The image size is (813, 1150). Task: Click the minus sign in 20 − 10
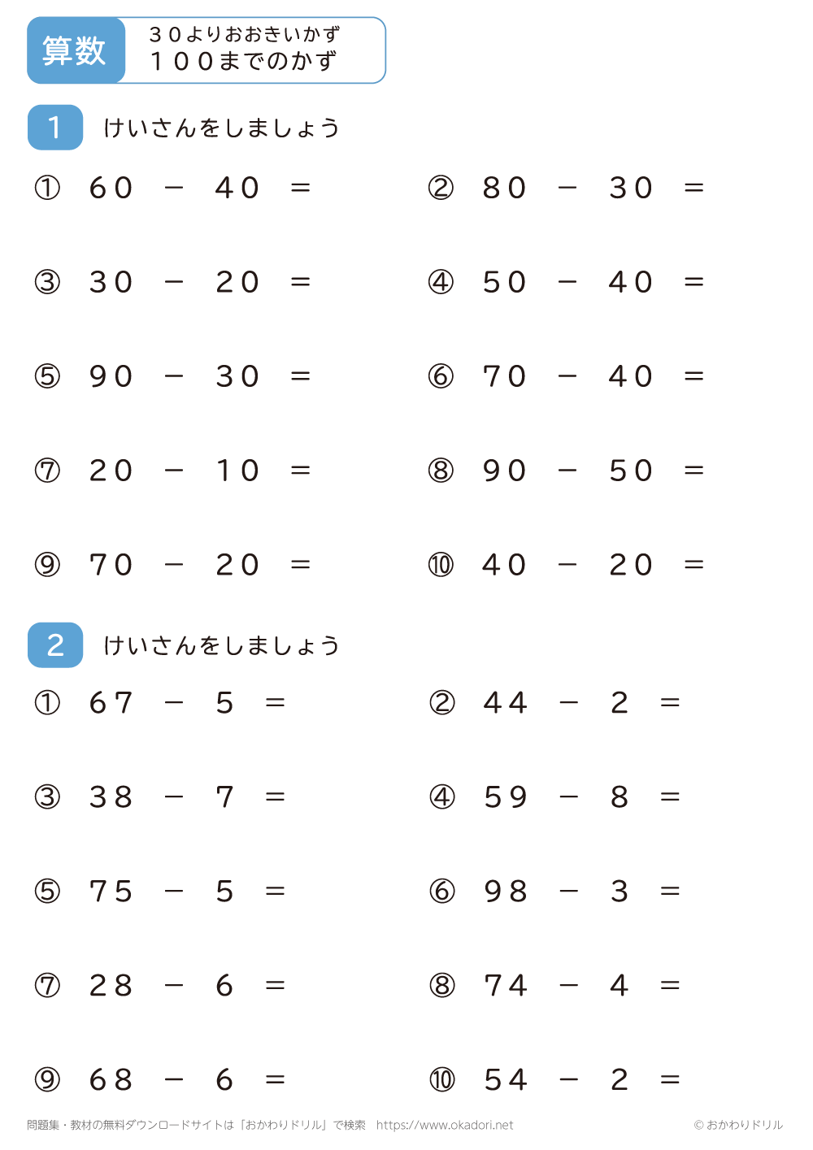(174, 471)
